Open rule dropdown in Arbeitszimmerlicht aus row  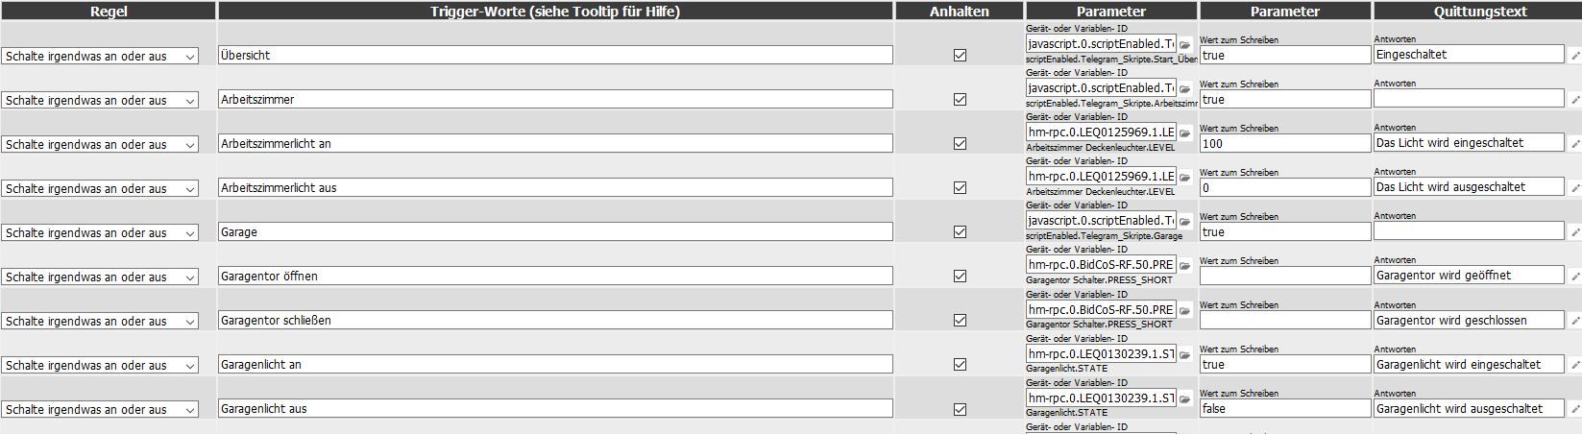pyautogui.click(x=100, y=188)
